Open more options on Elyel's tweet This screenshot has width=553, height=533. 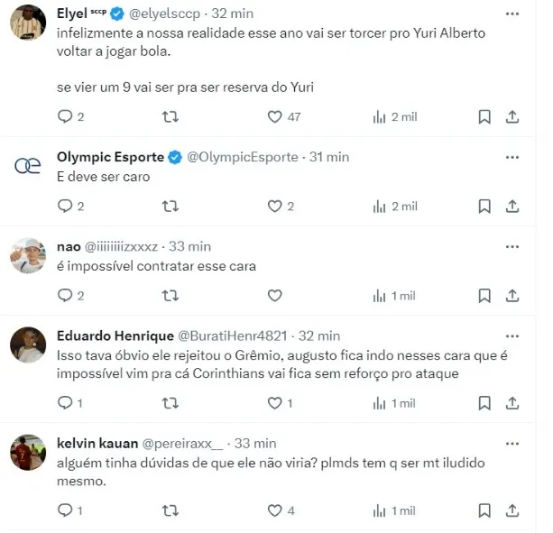pos(512,14)
